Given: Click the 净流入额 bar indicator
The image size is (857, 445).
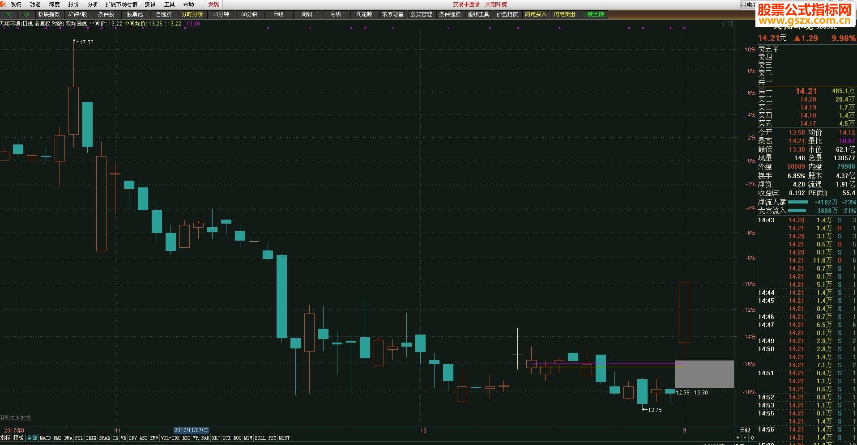Looking at the screenshot, I should click(x=798, y=202).
